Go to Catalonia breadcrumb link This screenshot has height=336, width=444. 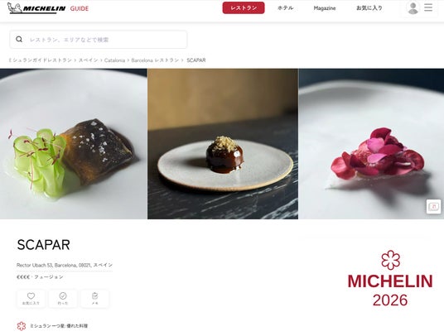tap(114, 60)
